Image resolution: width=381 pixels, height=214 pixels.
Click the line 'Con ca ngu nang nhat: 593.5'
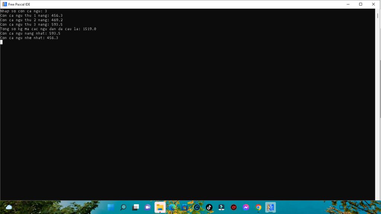(30, 33)
